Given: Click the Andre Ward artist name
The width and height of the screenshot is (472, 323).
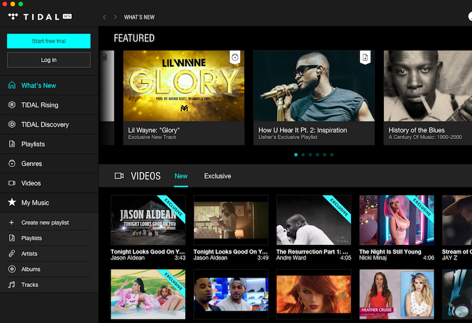Looking at the screenshot, I should tap(291, 258).
